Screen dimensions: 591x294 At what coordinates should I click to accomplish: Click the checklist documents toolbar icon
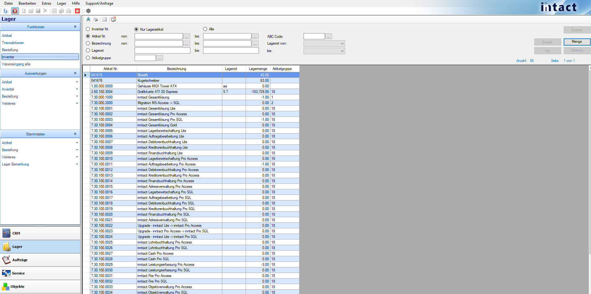(61, 11)
